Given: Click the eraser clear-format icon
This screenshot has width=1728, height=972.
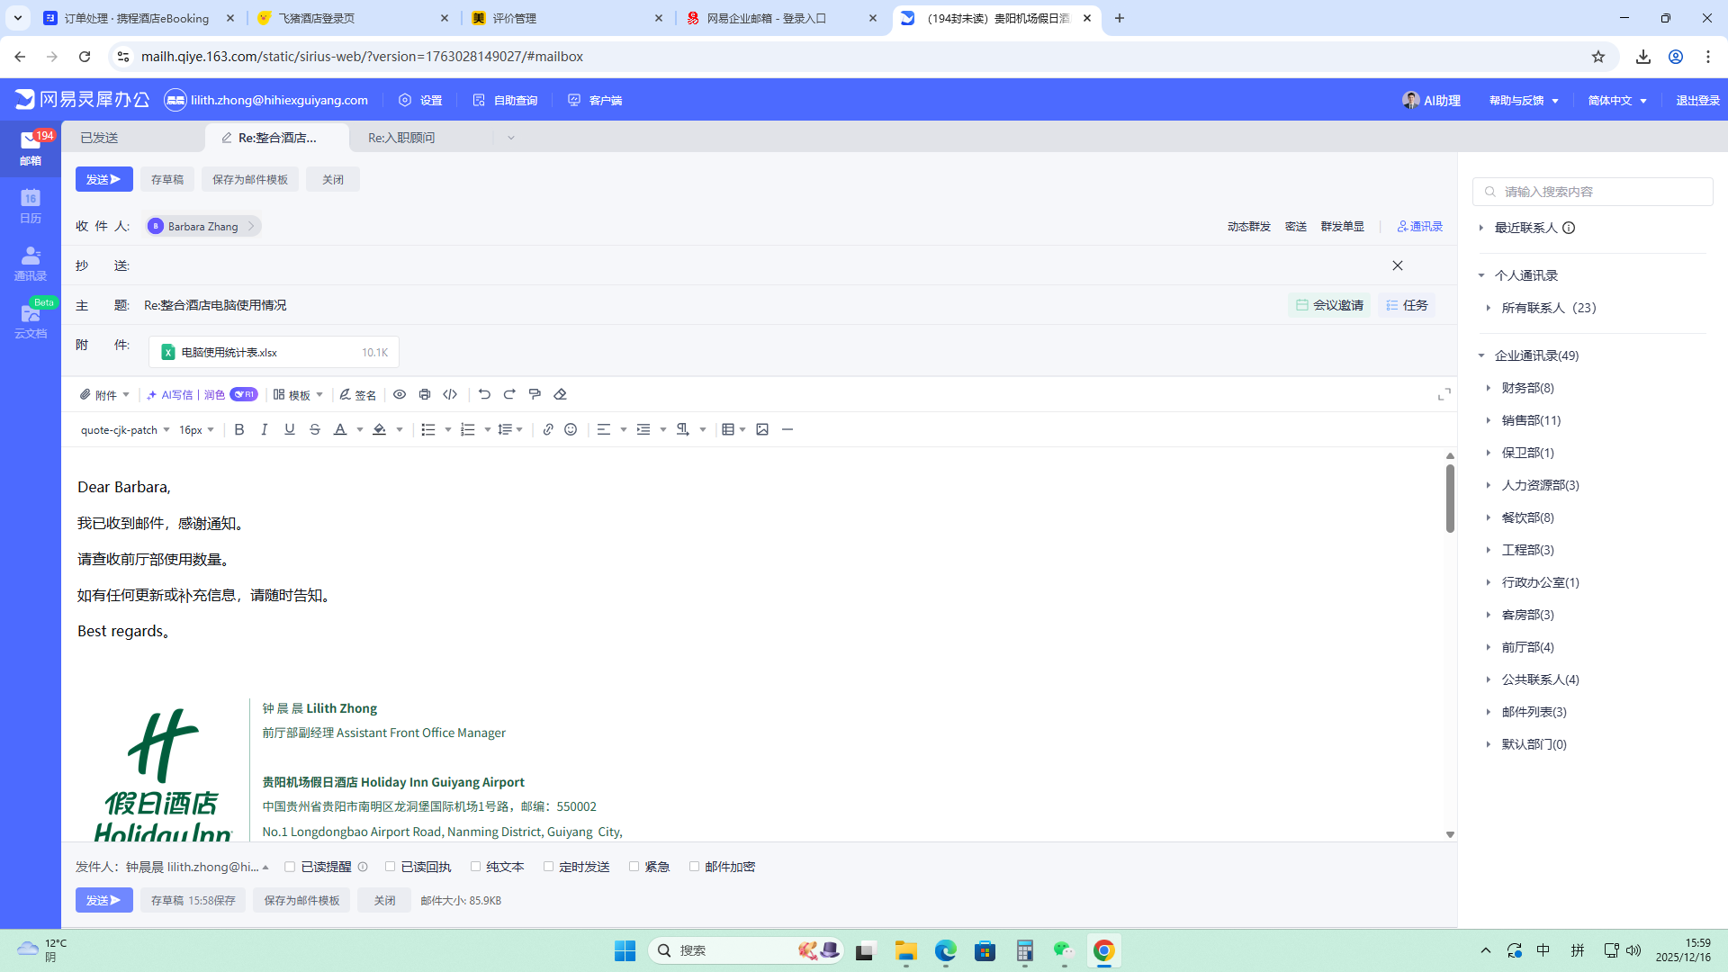Looking at the screenshot, I should coord(560,394).
